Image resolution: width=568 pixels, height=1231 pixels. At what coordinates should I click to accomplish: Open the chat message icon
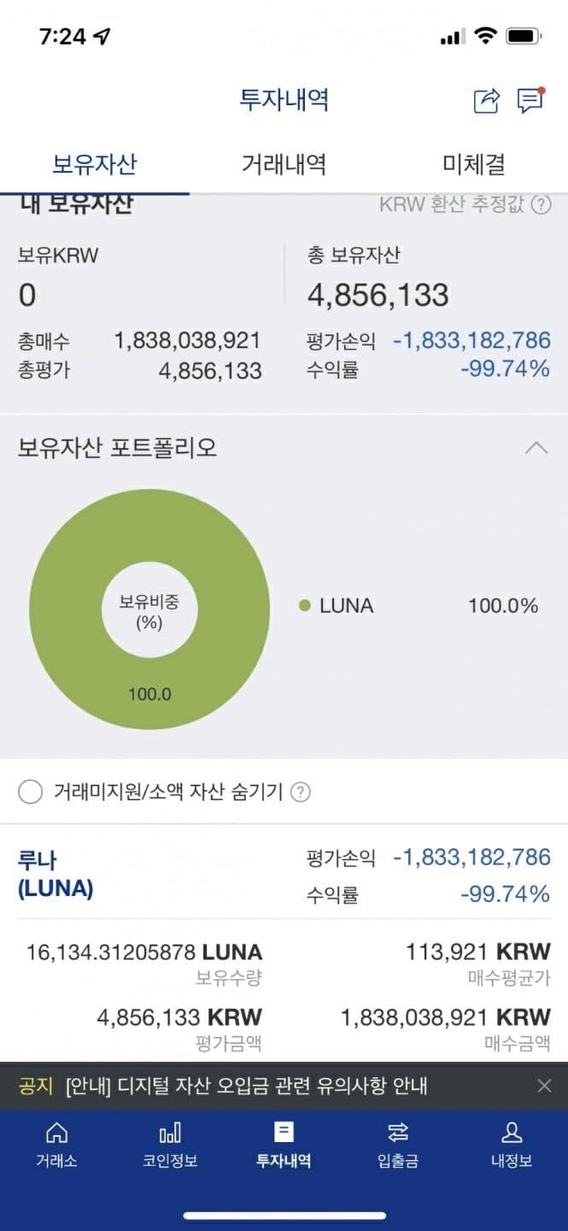pyautogui.click(x=530, y=101)
